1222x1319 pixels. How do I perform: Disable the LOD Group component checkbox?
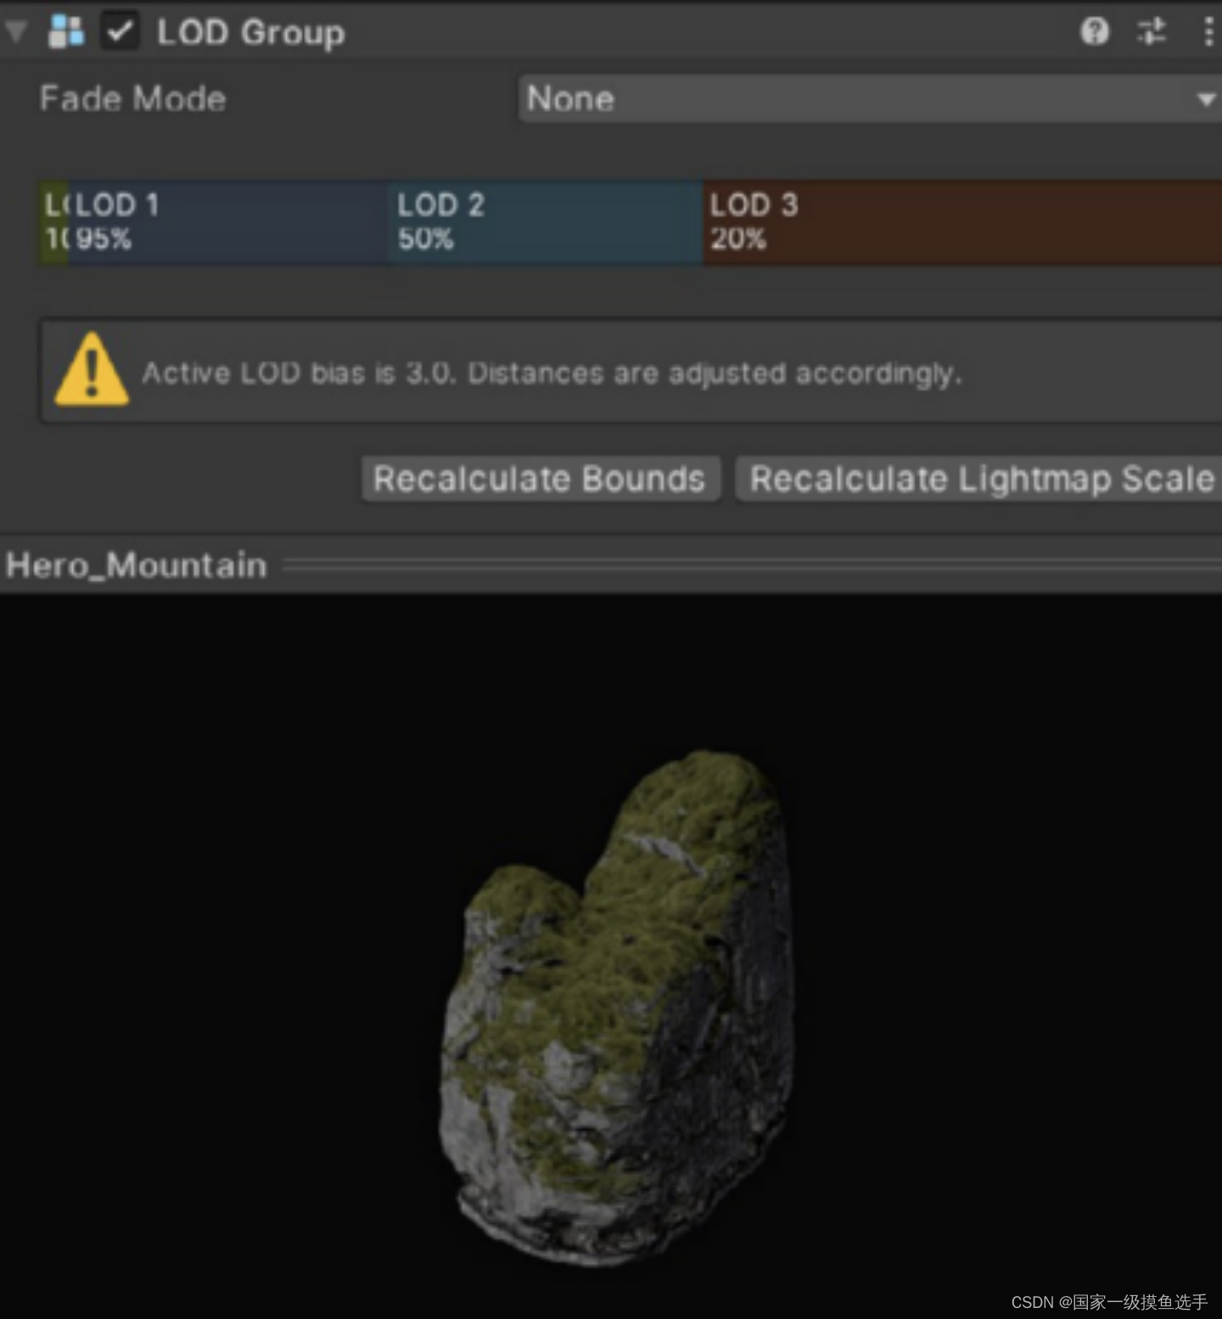pyautogui.click(x=120, y=32)
